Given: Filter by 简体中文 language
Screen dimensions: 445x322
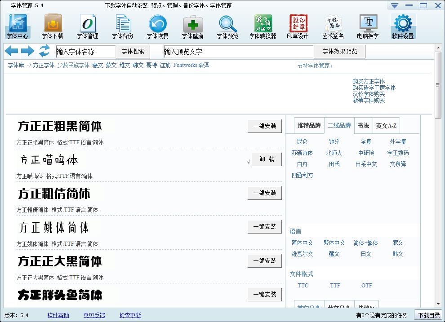Looking at the screenshot, I should click(302, 243).
